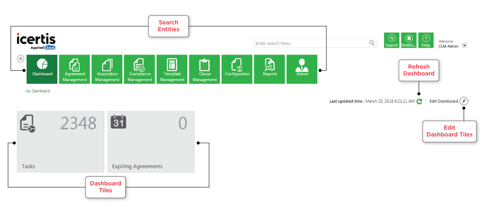484x213 pixels.
Task: Select the Template Management tile
Action: coord(172,69)
